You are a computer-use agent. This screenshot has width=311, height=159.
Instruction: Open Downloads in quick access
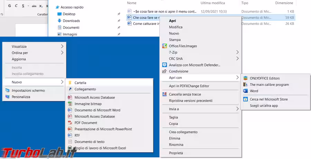[71, 21]
